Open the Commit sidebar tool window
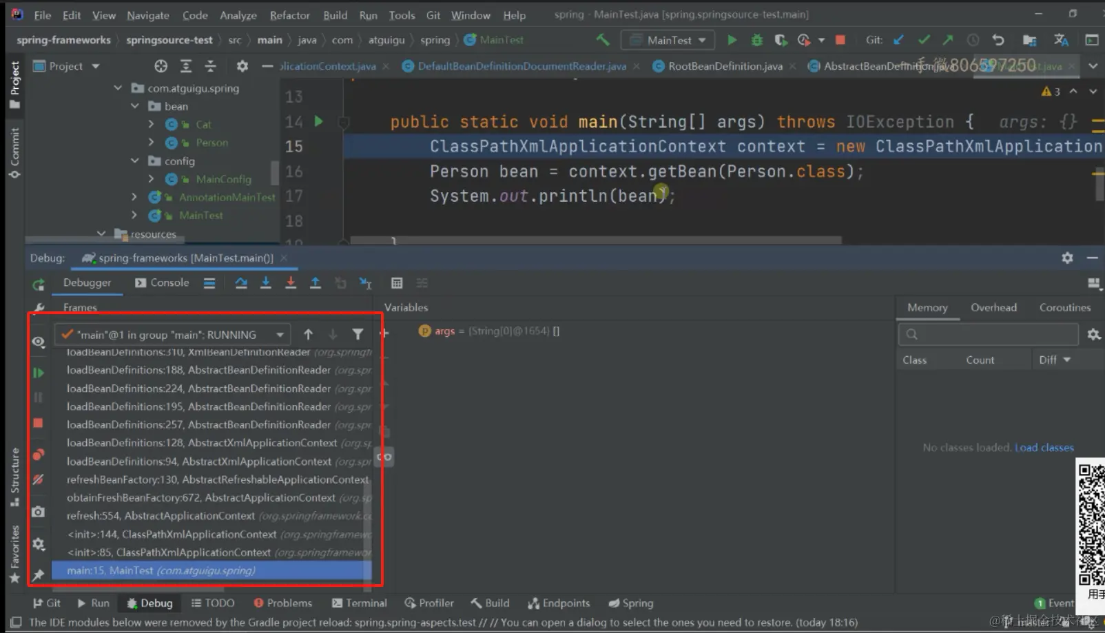1105x633 pixels. point(14,153)
